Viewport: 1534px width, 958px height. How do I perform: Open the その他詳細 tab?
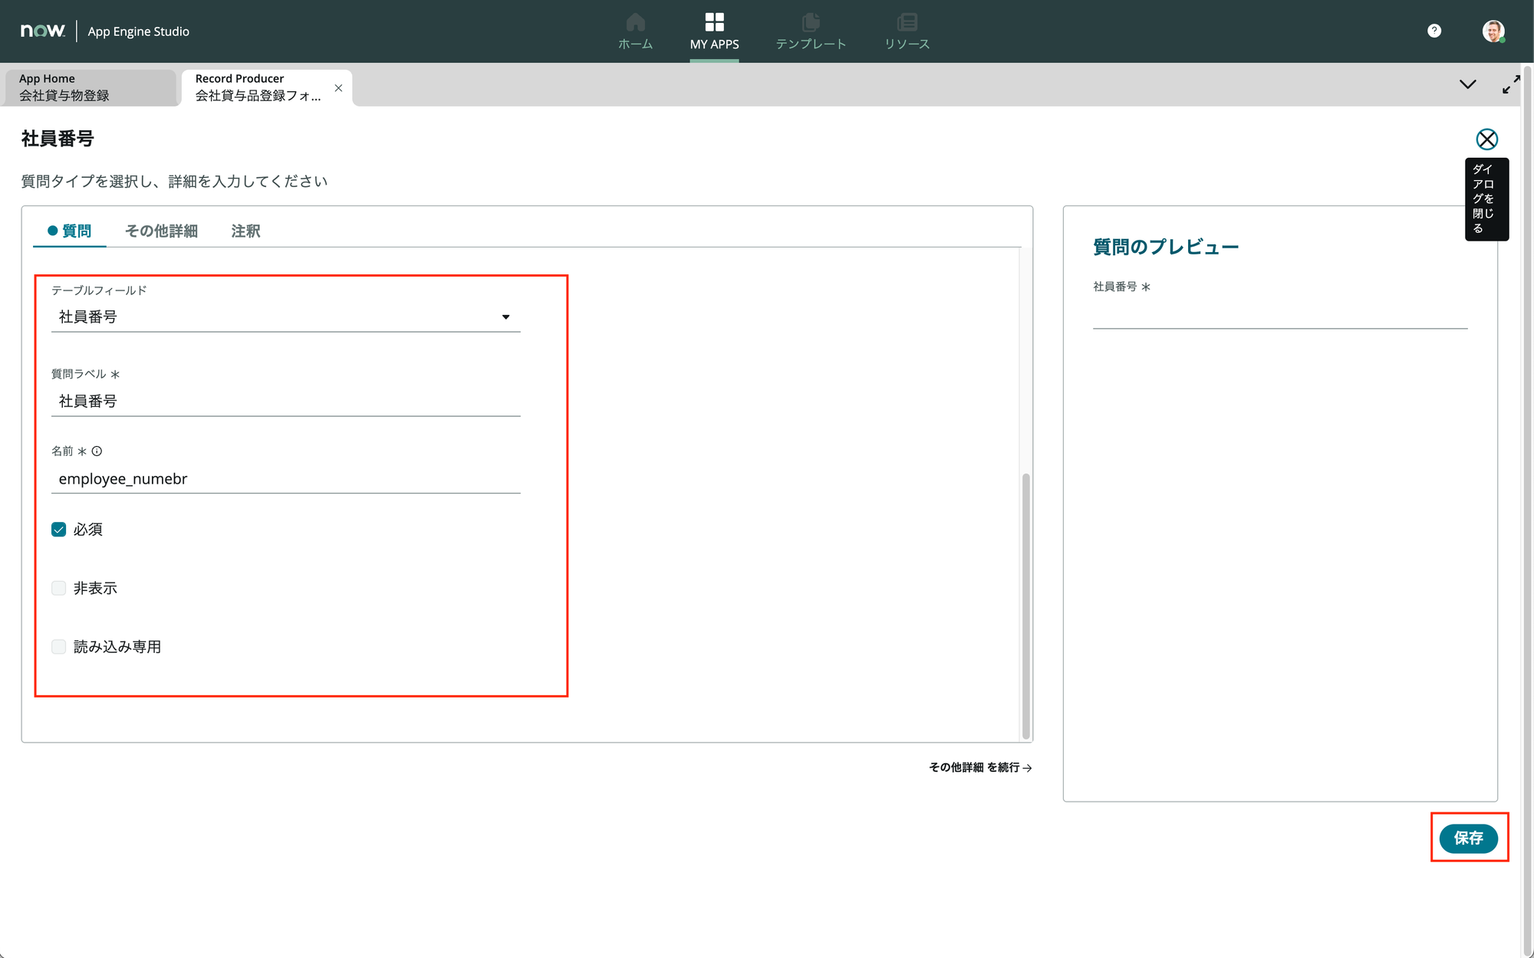161,231
